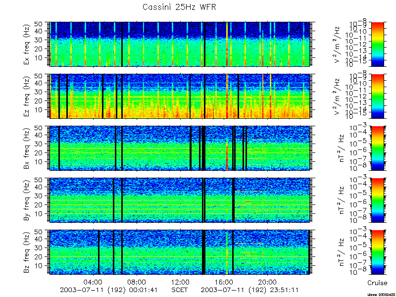
Task: Click the nT²/Hz unit label of Bz color bar
Action: [x=342, y=252]
